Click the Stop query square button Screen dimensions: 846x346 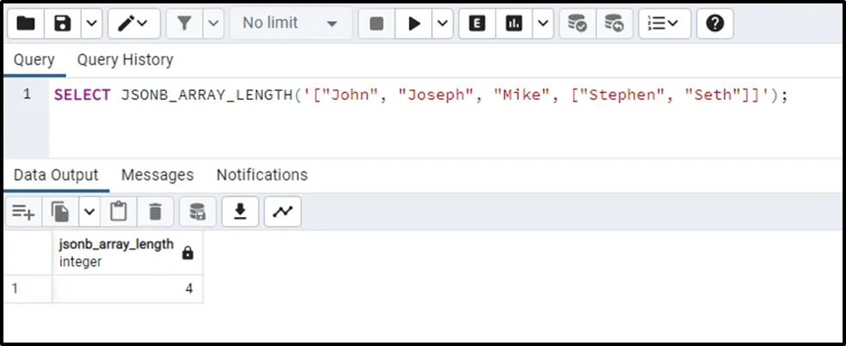tap(376, 24)
